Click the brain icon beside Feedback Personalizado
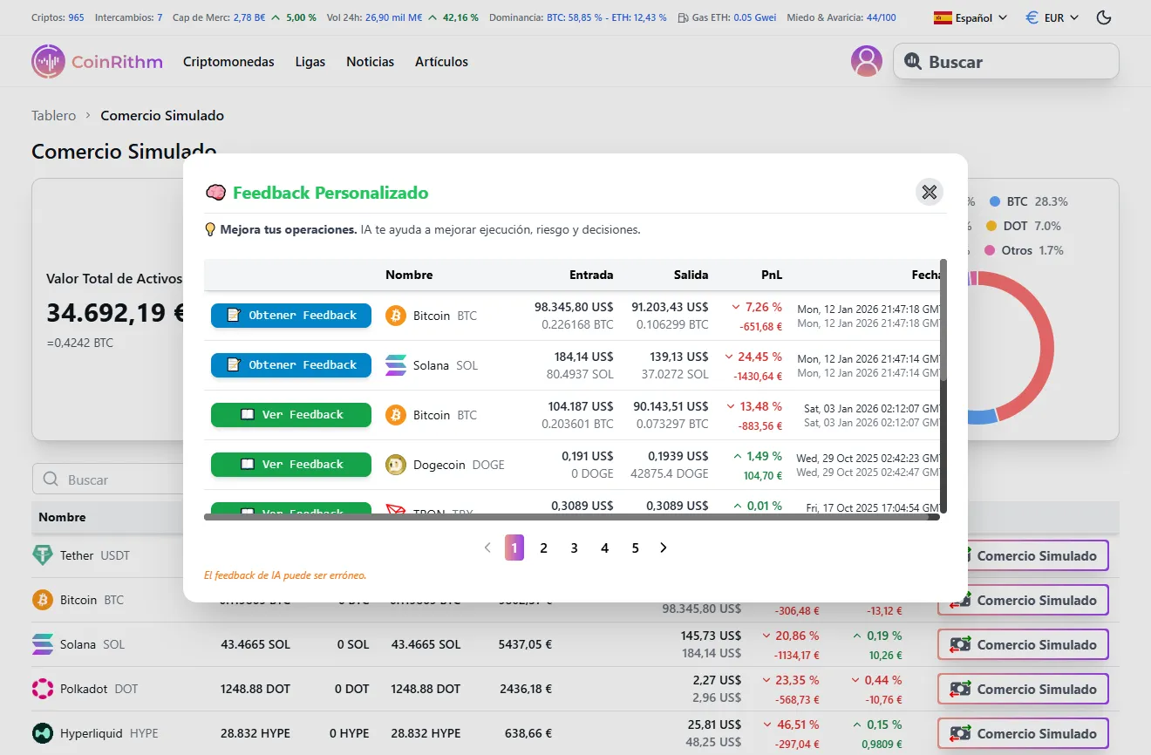1151x755 pixels. tap(214, 192)
